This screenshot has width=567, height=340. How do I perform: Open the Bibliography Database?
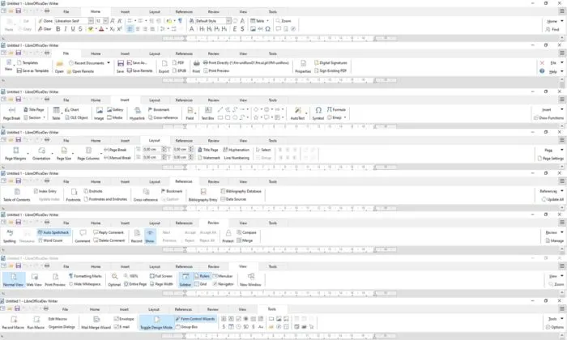241,191
